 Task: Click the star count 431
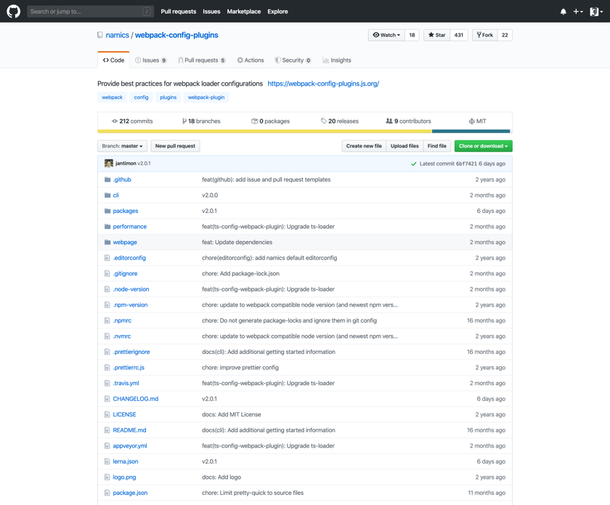pyautogui.click(x=459, y=35)
